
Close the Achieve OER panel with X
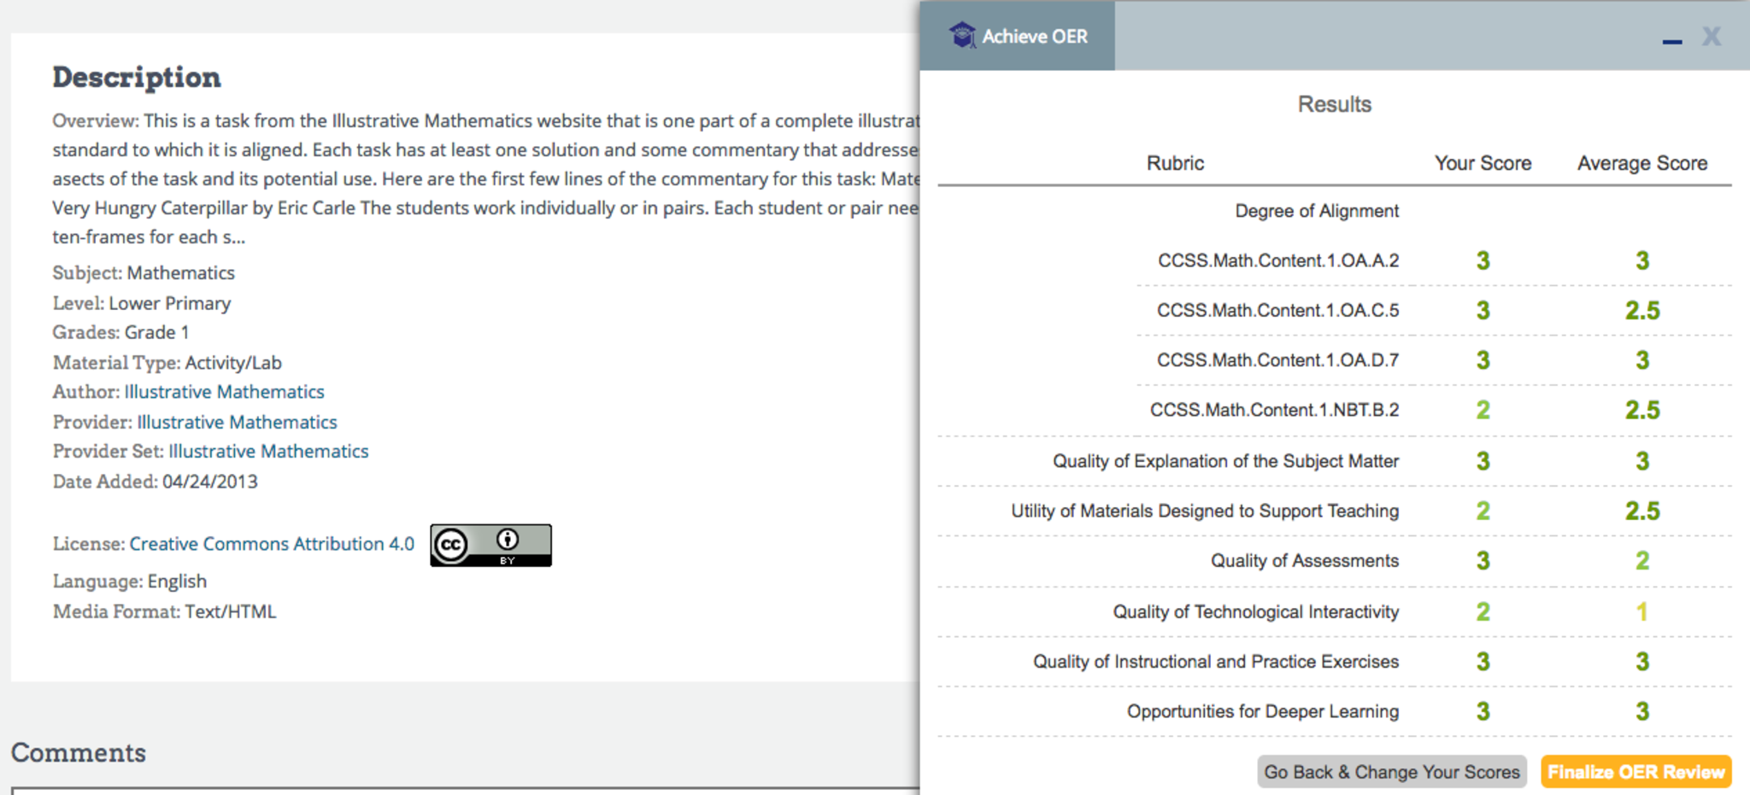(1711, 36)
